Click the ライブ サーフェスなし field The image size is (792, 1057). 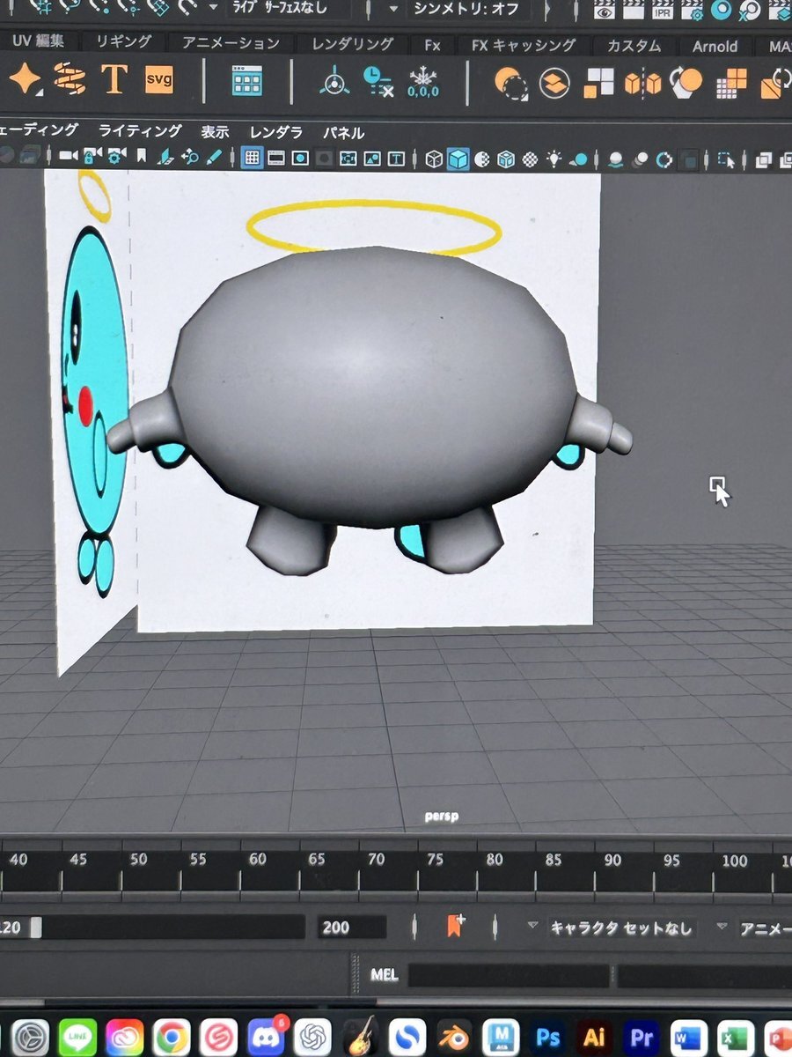point(288,9)
